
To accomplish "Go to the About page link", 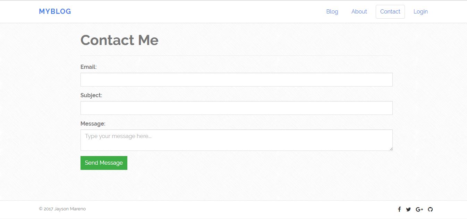I will (359, 12).
